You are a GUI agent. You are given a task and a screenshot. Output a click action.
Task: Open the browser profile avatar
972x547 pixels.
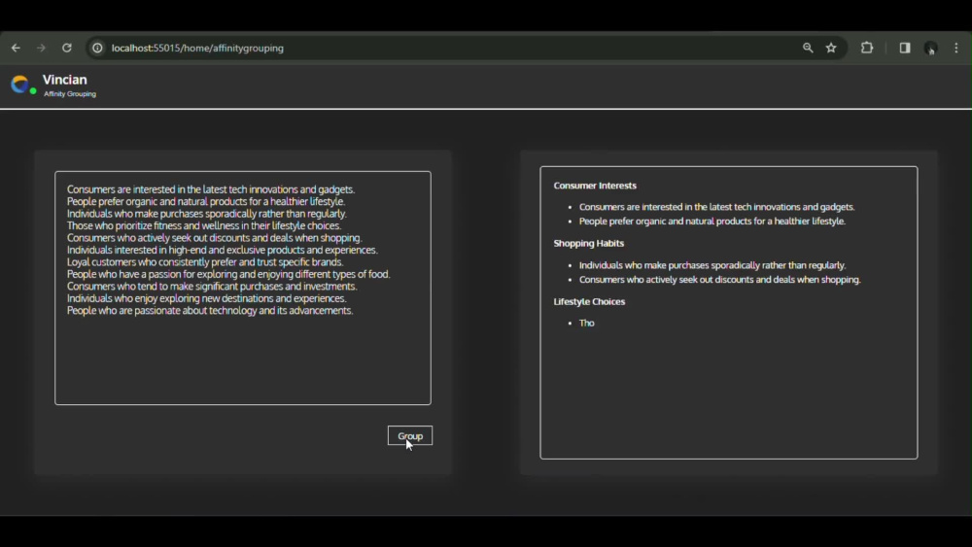click(930, 48)
